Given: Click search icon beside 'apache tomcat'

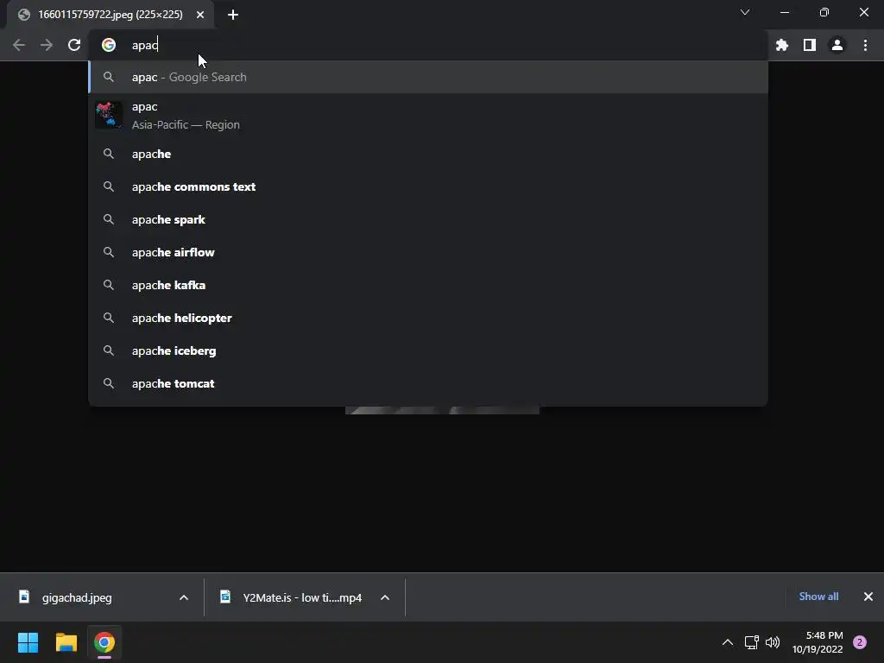Looking at the screenshot, I should click(x=109, y=383).
